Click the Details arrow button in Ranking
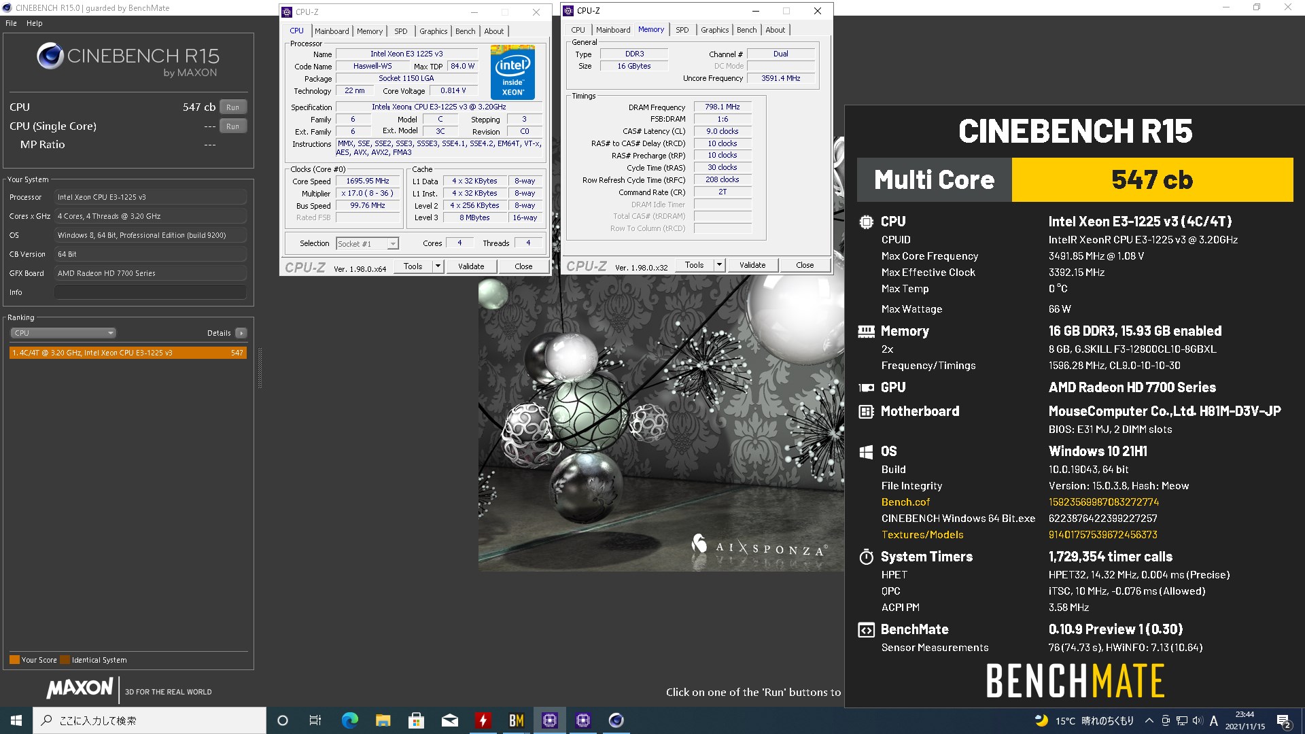The image size is (1305, 734). point(241,333)
